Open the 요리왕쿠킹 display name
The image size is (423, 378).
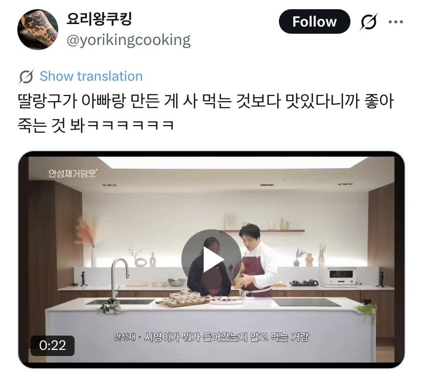pos(99,19)
